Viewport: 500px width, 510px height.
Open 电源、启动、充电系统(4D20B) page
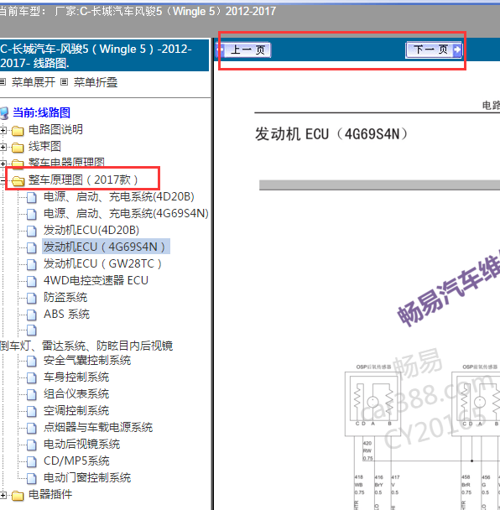pos(119,196)
